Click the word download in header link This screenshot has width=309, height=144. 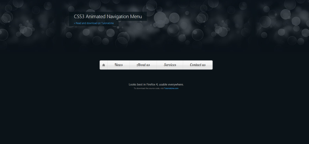92,23
